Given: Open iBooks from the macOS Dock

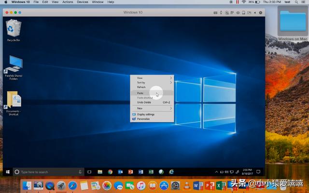Looking at the screenshot, I should coord(153,186).
